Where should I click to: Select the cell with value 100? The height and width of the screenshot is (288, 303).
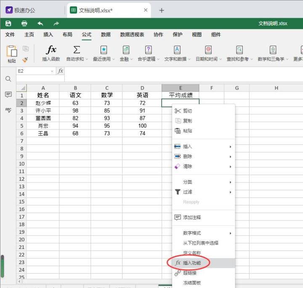pyautogui.click(x=142, y=126)
